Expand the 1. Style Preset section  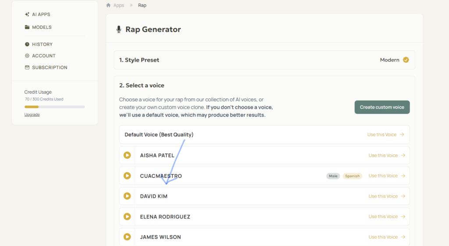[264, 60]
